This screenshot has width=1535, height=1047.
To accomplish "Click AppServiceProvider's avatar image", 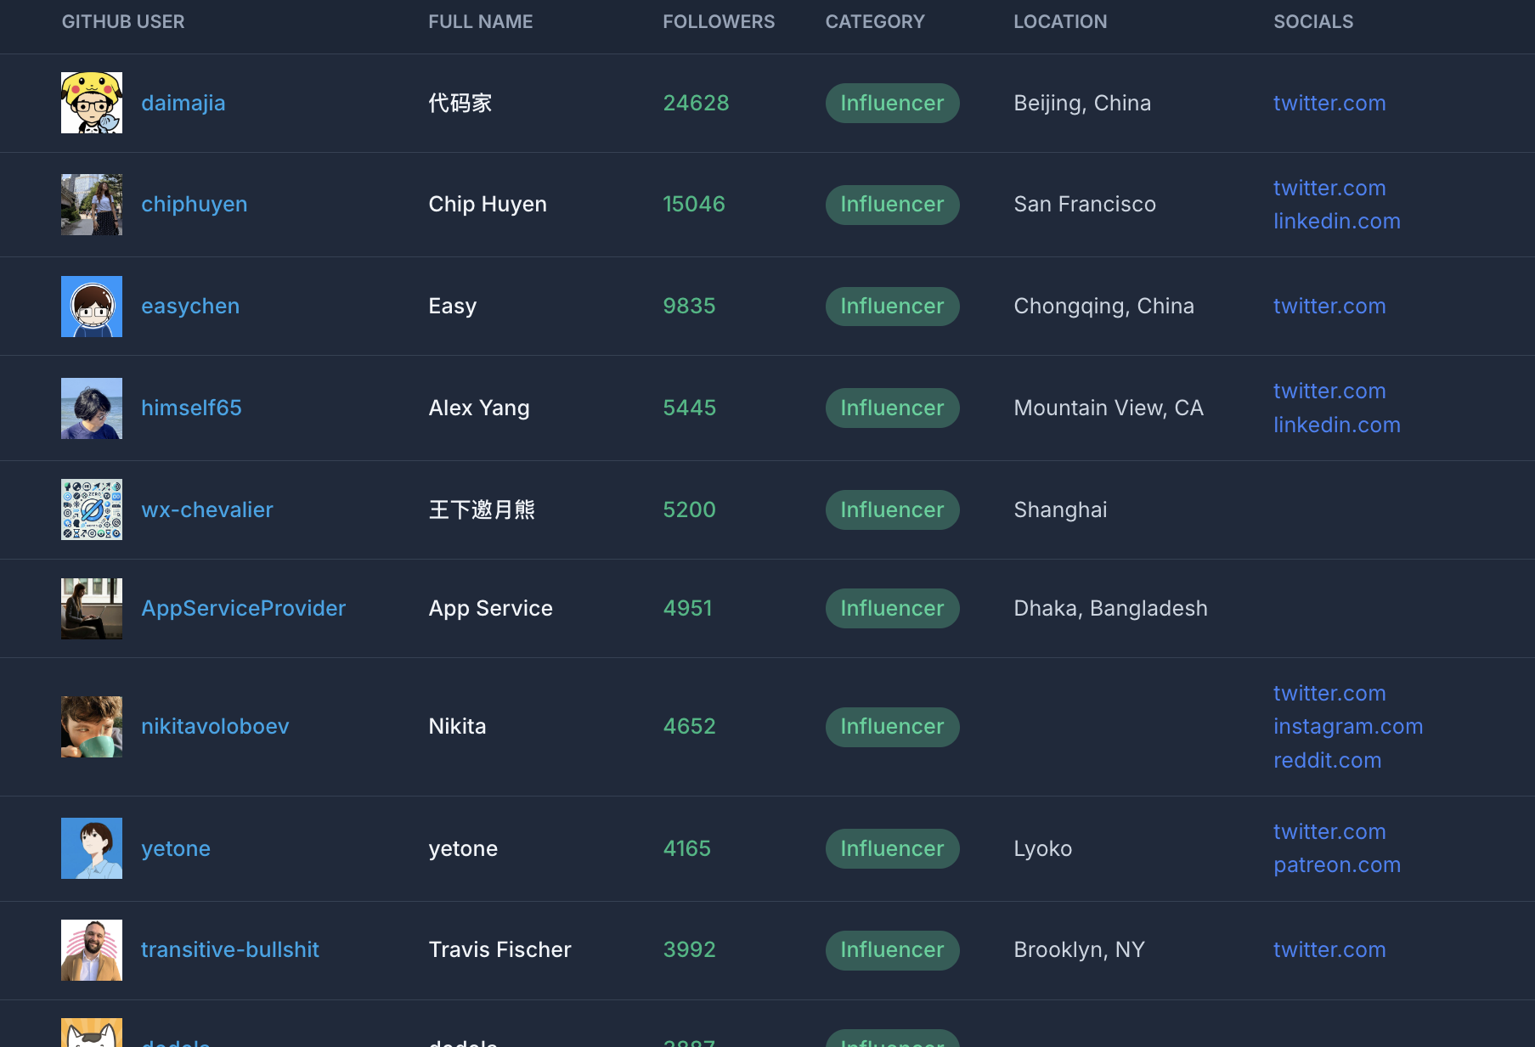I will tap(92, 609).
